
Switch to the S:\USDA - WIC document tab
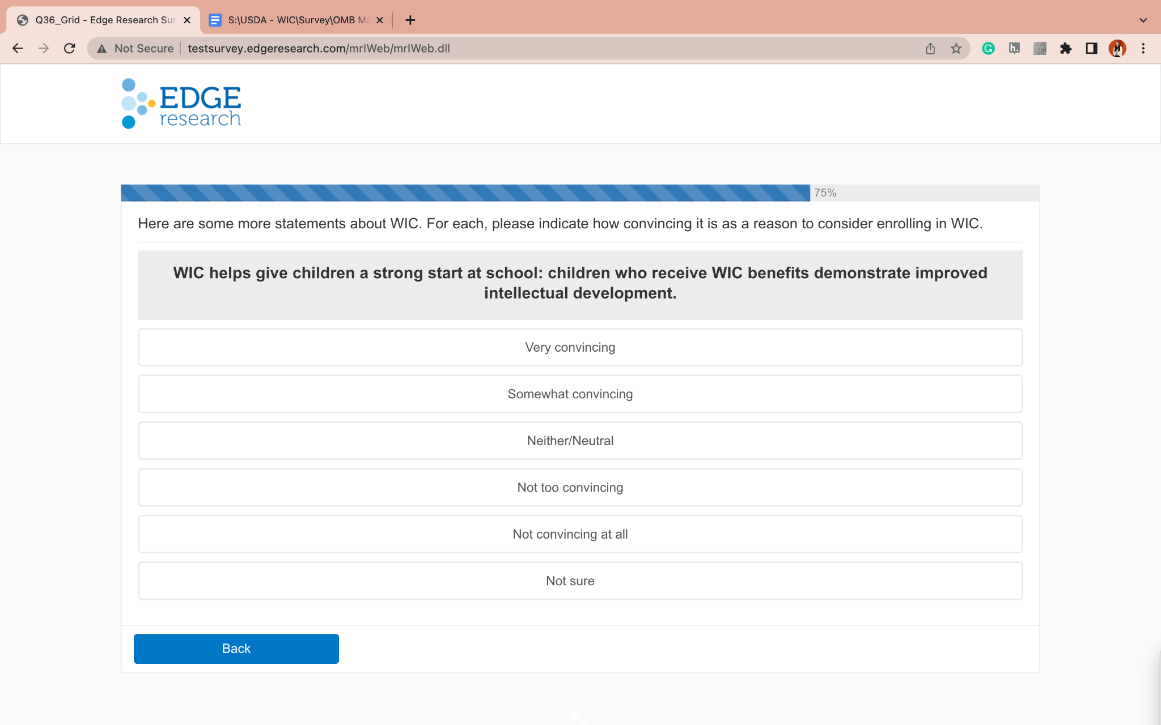click(x=292, y=20)
